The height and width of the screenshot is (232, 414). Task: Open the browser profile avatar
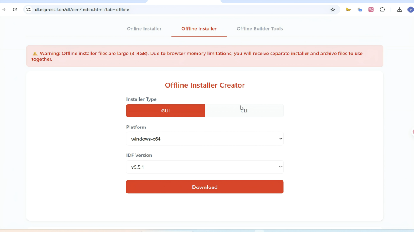coord(411,10)
